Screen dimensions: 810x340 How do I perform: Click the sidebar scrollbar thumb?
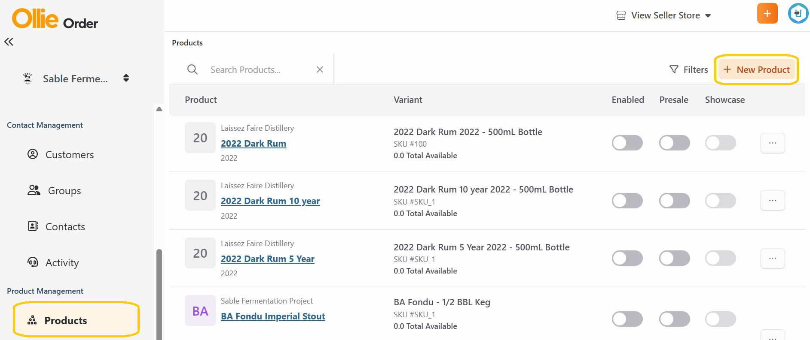pyautogui.click(x=159, y=294)
